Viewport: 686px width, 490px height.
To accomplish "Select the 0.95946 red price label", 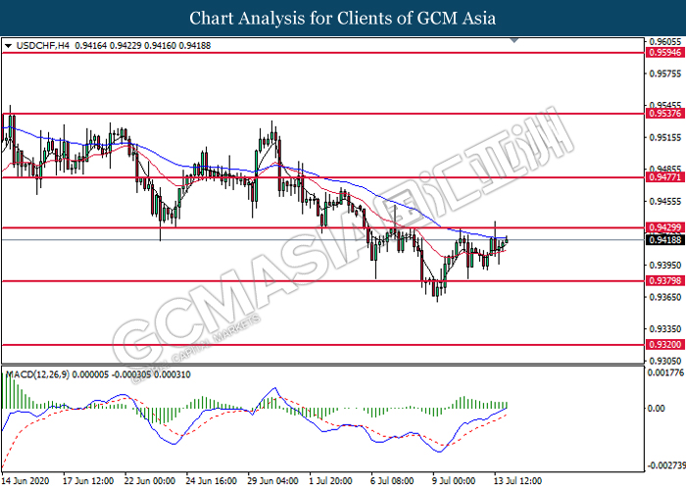I will coord(665,53).
